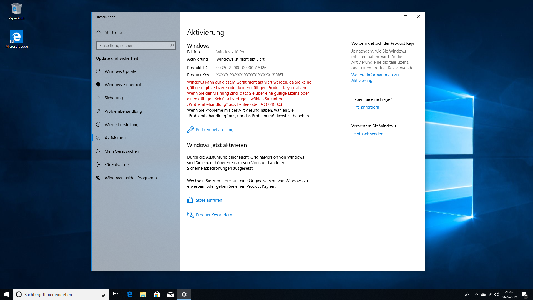Open Microsoft Store from the taskbar
Viewport: 533px width, 300px height.
click(157, 294)
